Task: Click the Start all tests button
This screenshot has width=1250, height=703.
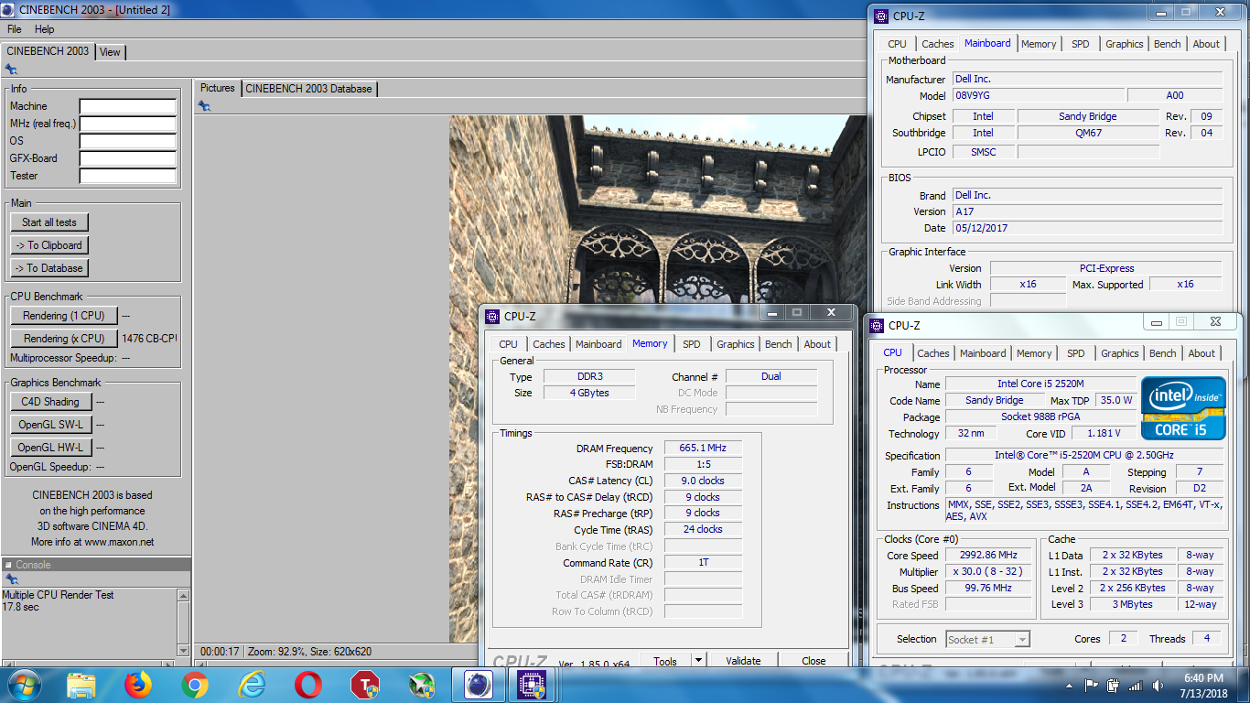Action: point(49,222)
